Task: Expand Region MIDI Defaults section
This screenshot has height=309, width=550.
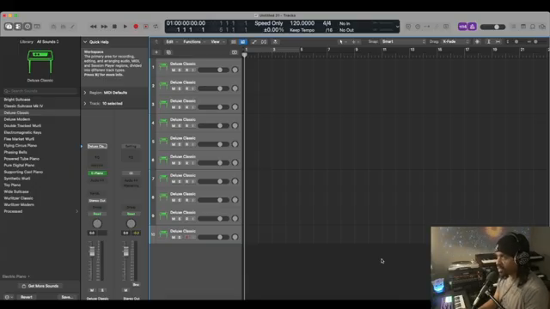Action: (85, 93)
